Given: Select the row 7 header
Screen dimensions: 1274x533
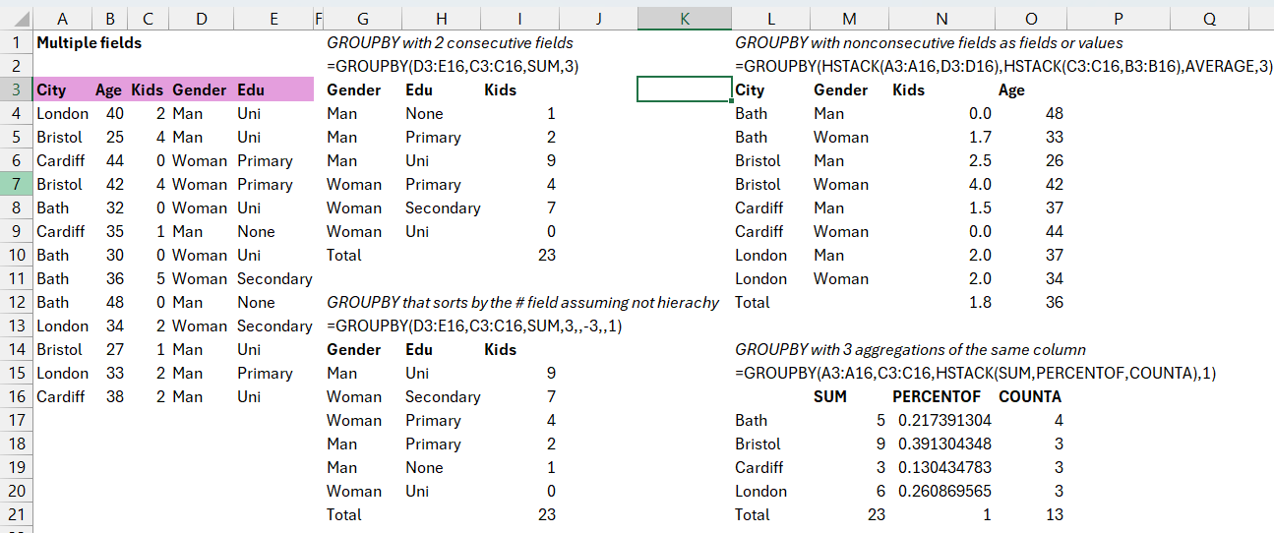Looking at the screenshot, I should 15,184.
